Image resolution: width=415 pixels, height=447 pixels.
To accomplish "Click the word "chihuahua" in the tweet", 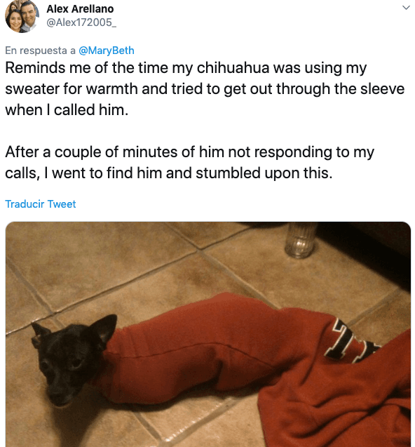I will coord(233,68).
